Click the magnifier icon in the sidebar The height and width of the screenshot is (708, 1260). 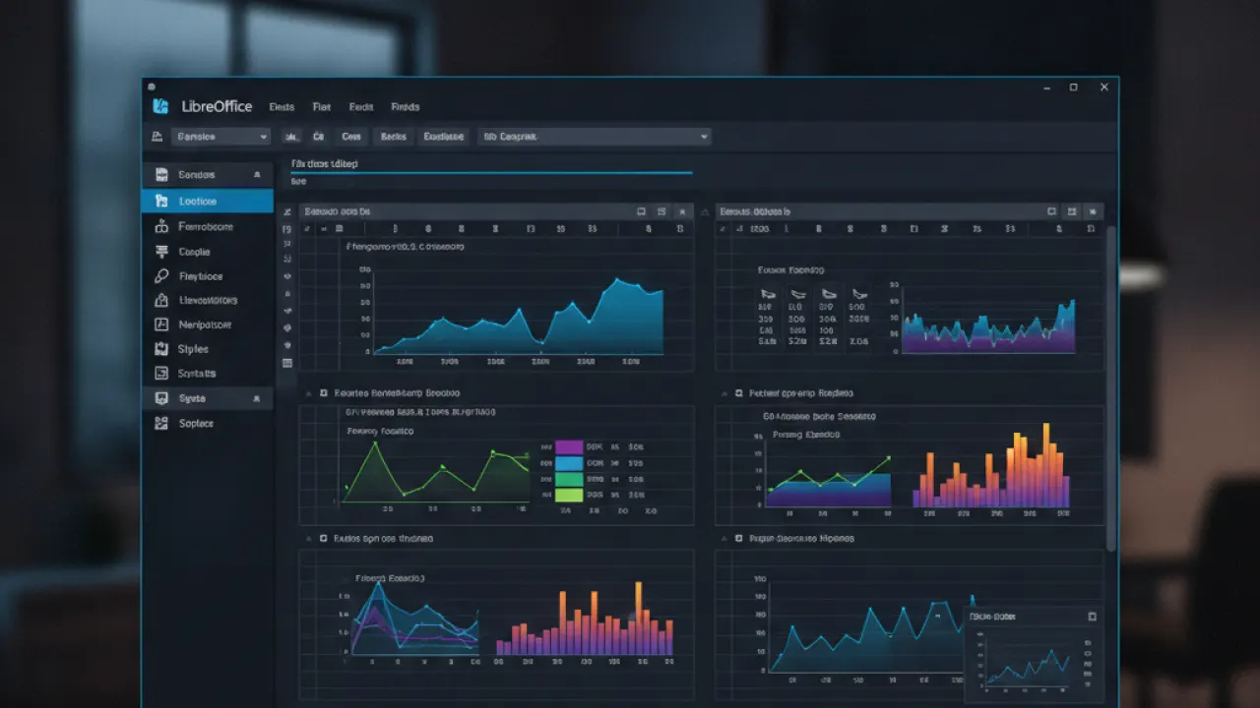pyautogui.click(x=160, y=276)
